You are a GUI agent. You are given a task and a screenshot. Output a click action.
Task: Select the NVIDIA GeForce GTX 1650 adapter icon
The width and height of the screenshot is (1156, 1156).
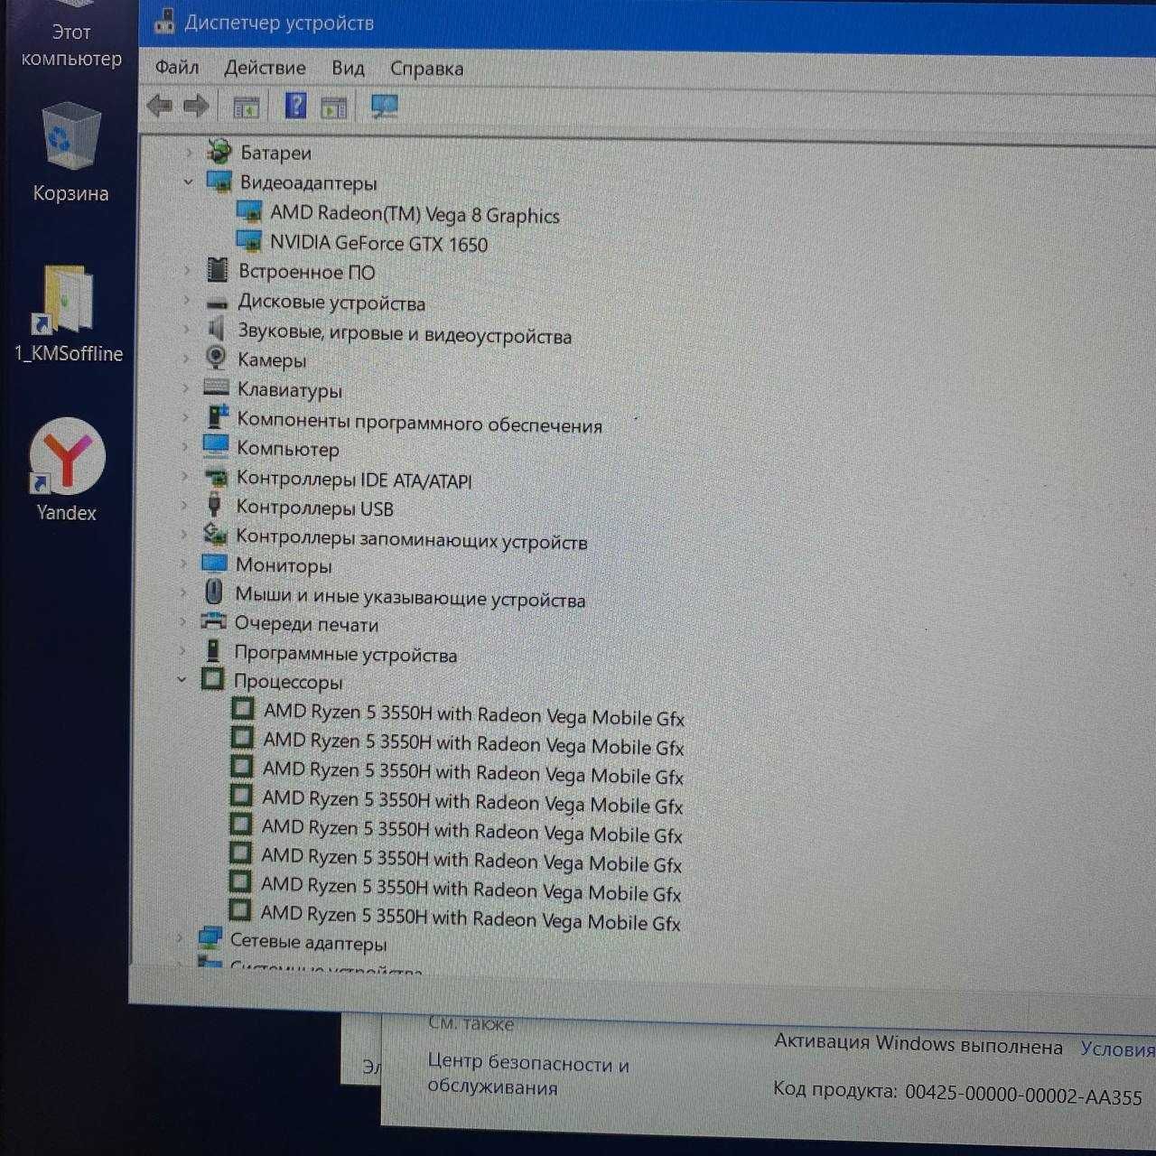coord(248,241)
